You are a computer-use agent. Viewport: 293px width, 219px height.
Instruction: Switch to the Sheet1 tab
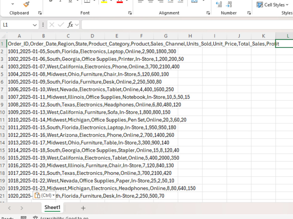pos(52,207)
